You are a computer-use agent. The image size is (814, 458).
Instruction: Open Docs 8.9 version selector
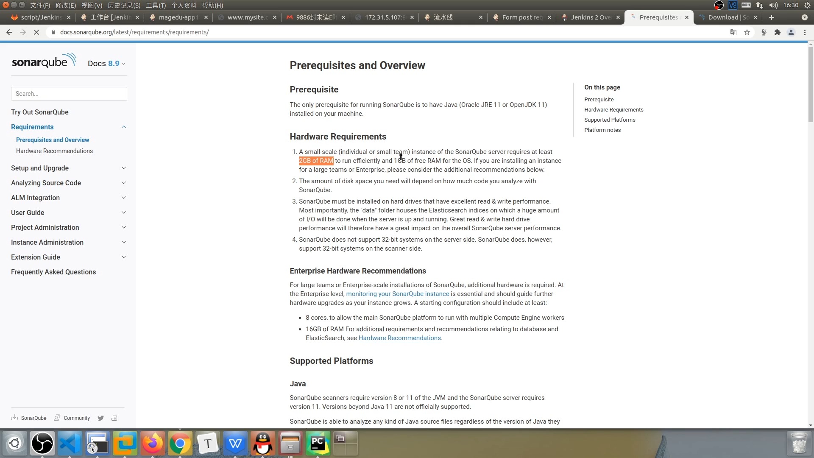[106, 64]
